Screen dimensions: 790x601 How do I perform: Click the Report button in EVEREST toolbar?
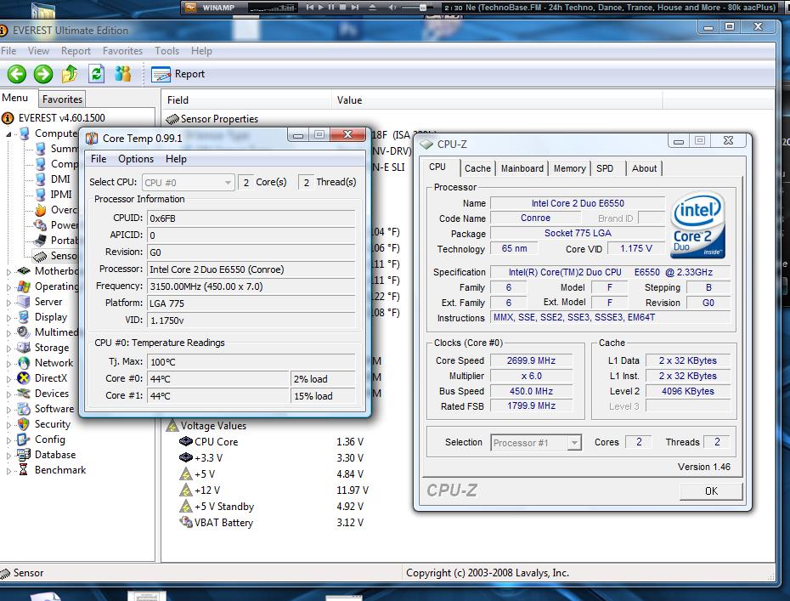pos(178,74)
